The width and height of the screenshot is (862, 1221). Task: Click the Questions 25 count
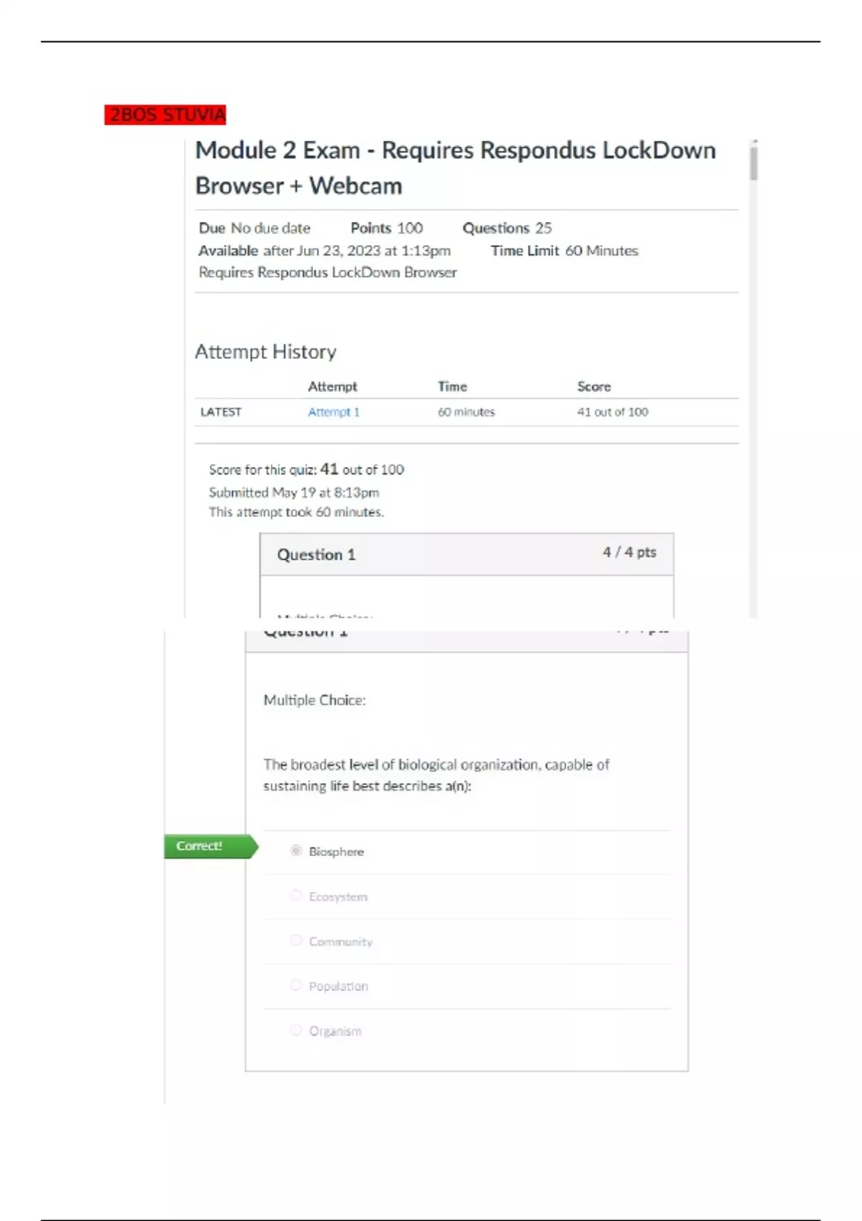pyautogui.click(x=506, y=228)
